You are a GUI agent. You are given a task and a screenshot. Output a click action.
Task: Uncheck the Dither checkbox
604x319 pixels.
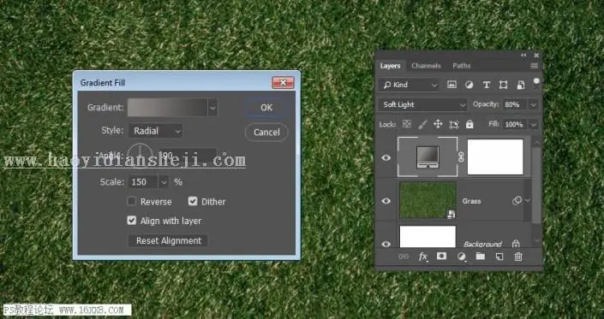click(x=193, y=201)
